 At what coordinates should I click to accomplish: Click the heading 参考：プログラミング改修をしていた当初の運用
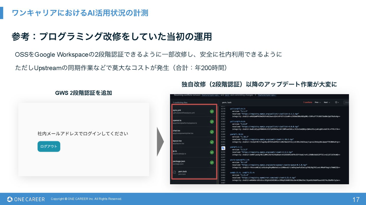pyautogui.click(x=112, y=37)
